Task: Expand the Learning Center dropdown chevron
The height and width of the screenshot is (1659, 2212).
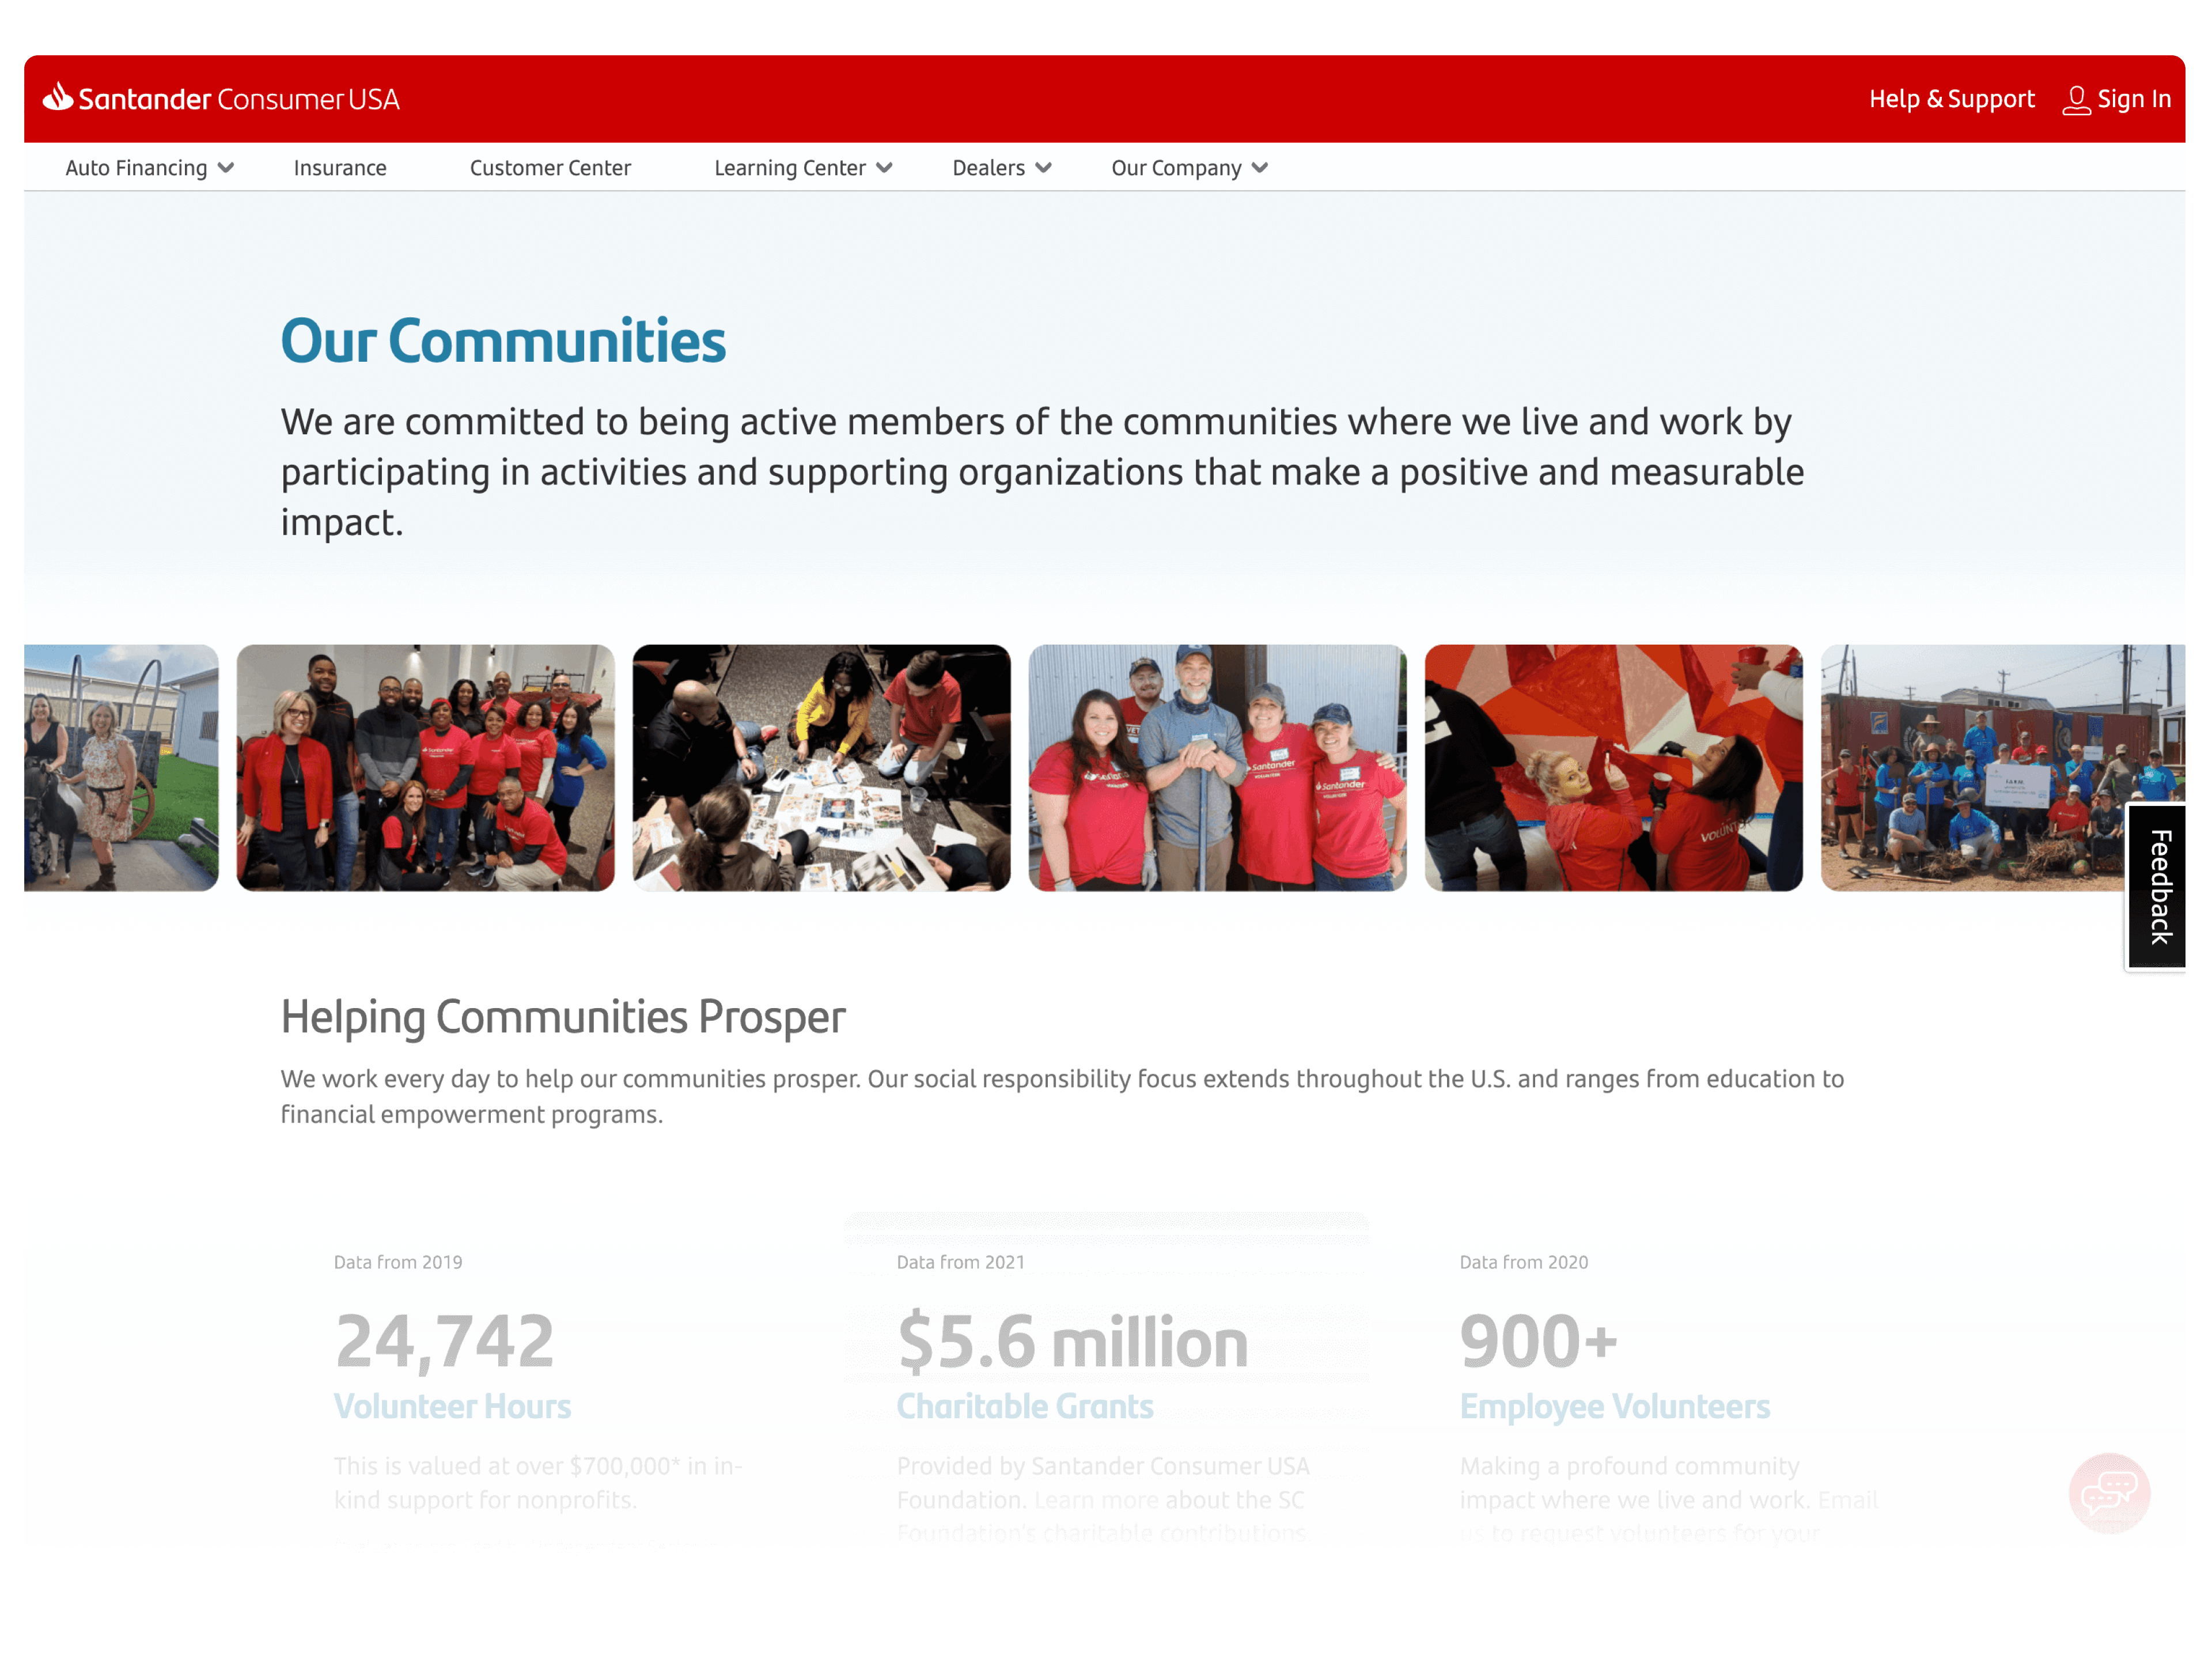Action: pyautogui.click(x=884, y=168)
